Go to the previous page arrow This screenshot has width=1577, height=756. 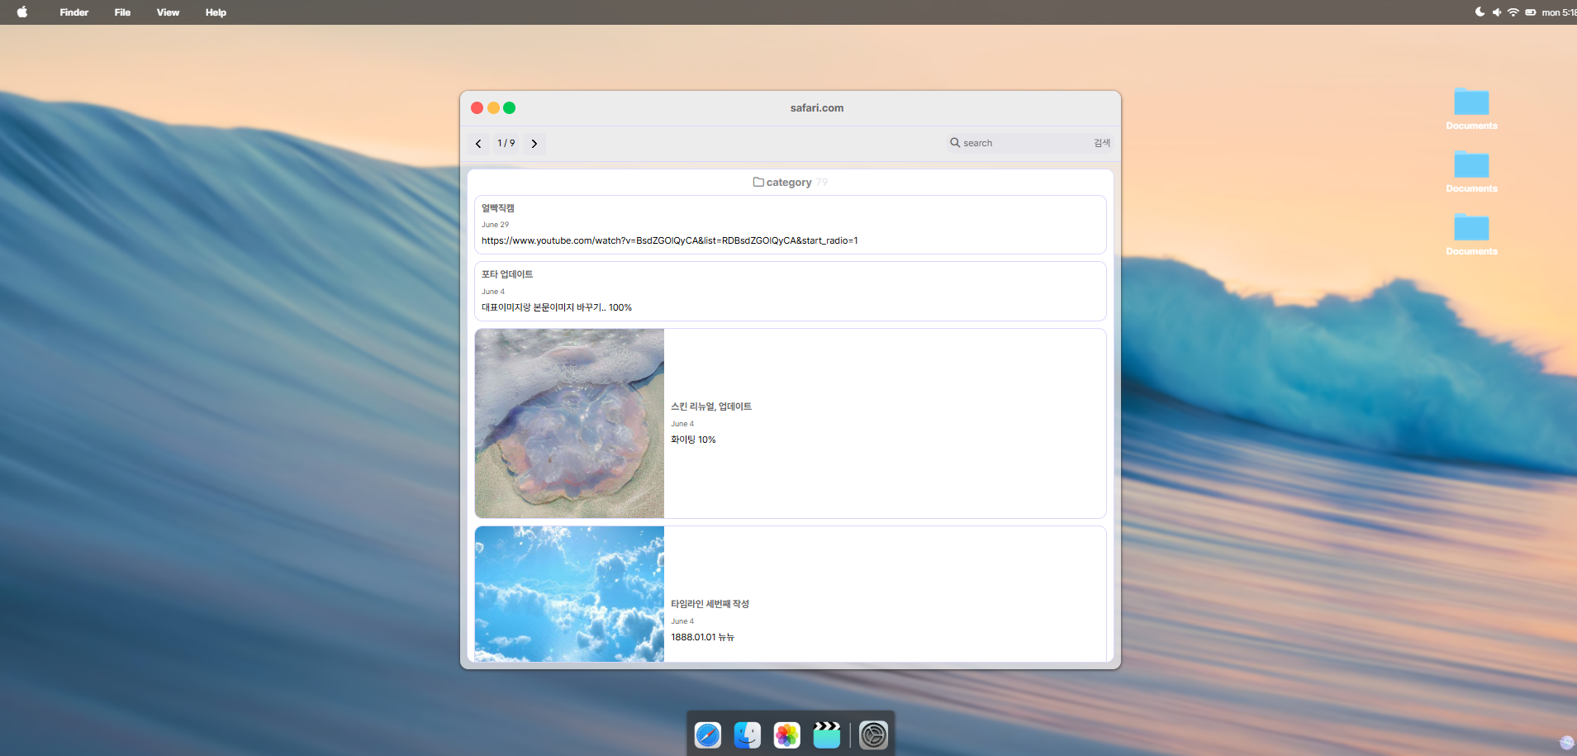click(x=478, y=144)
